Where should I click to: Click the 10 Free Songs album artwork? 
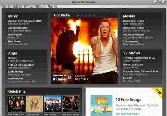pos(101,106)
